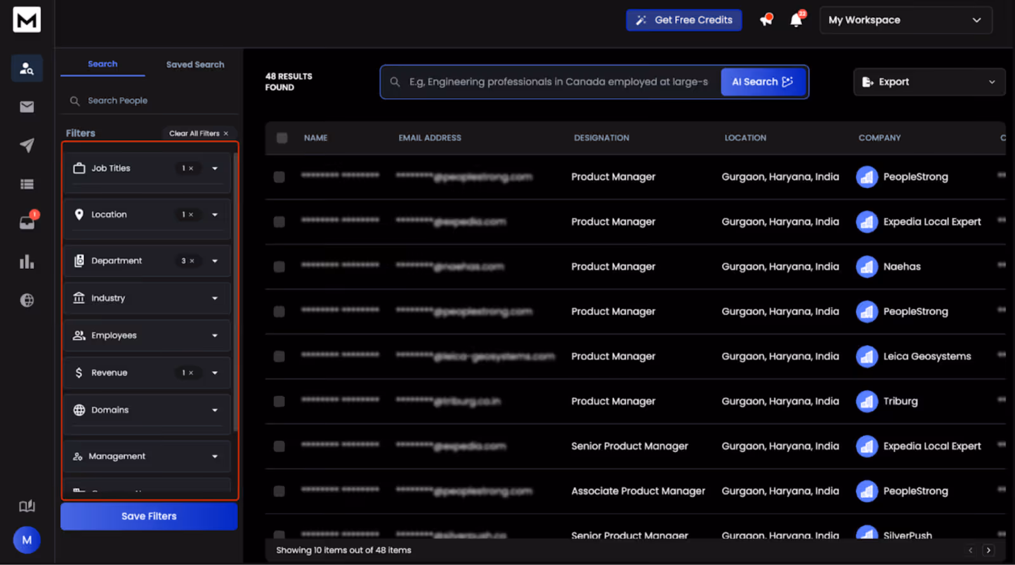The image size is (1015, 565).
Task: Click the M logo at top left
Action: coord(27,20)
